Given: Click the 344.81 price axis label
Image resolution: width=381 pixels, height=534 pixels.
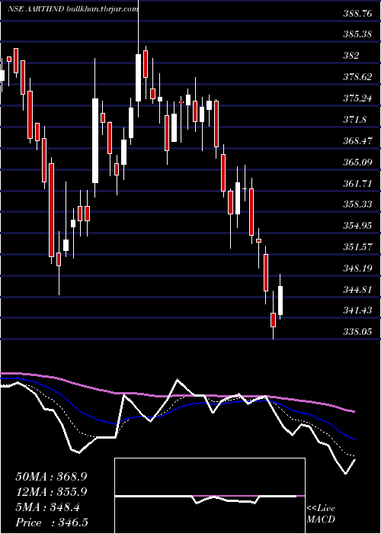Looking at the screenshot, I should pos(357,289).
